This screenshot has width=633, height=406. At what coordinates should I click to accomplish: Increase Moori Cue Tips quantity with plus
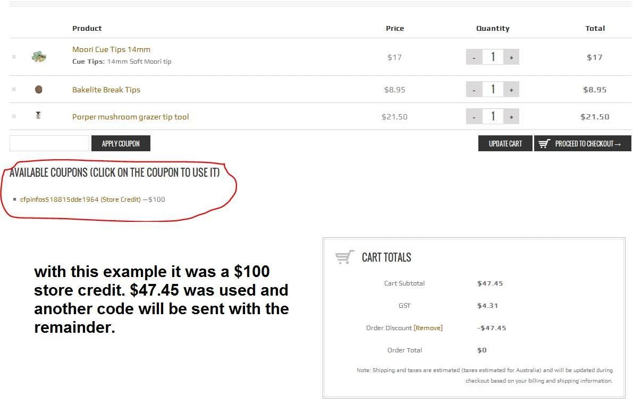[x=511, y=57]
